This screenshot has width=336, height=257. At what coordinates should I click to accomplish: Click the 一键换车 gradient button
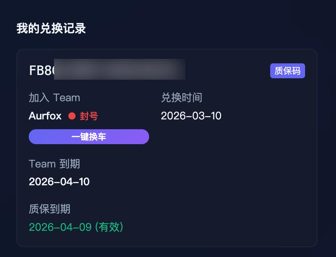coord(89,137)
